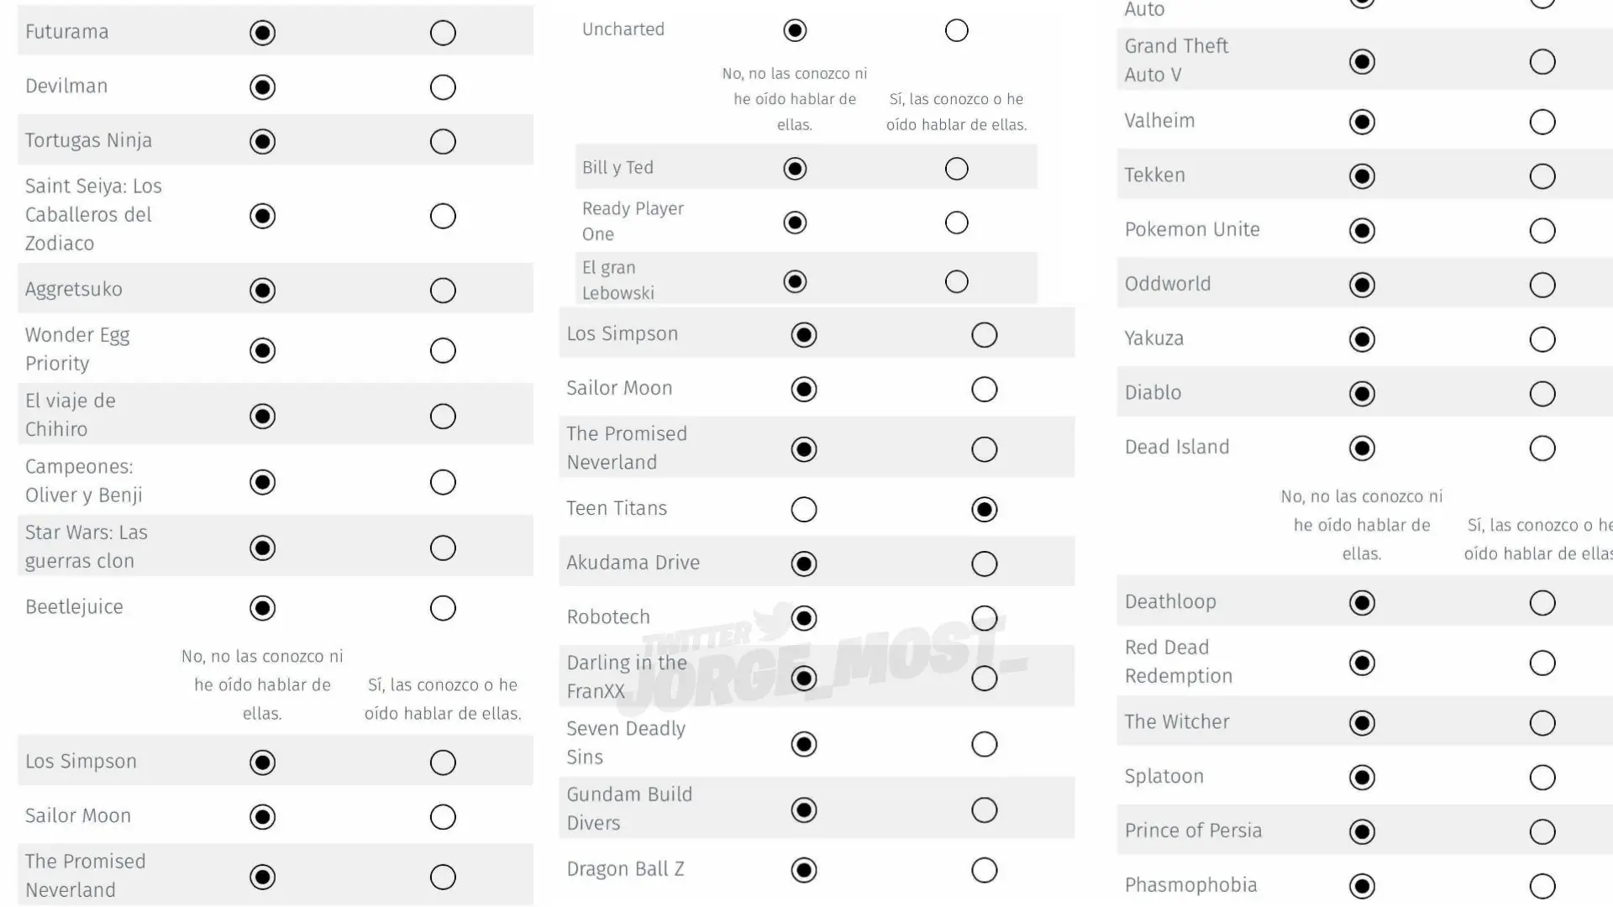
Task: Select the empty radio for Grand Theft Auto V
Action: (x=1542, y=62)
